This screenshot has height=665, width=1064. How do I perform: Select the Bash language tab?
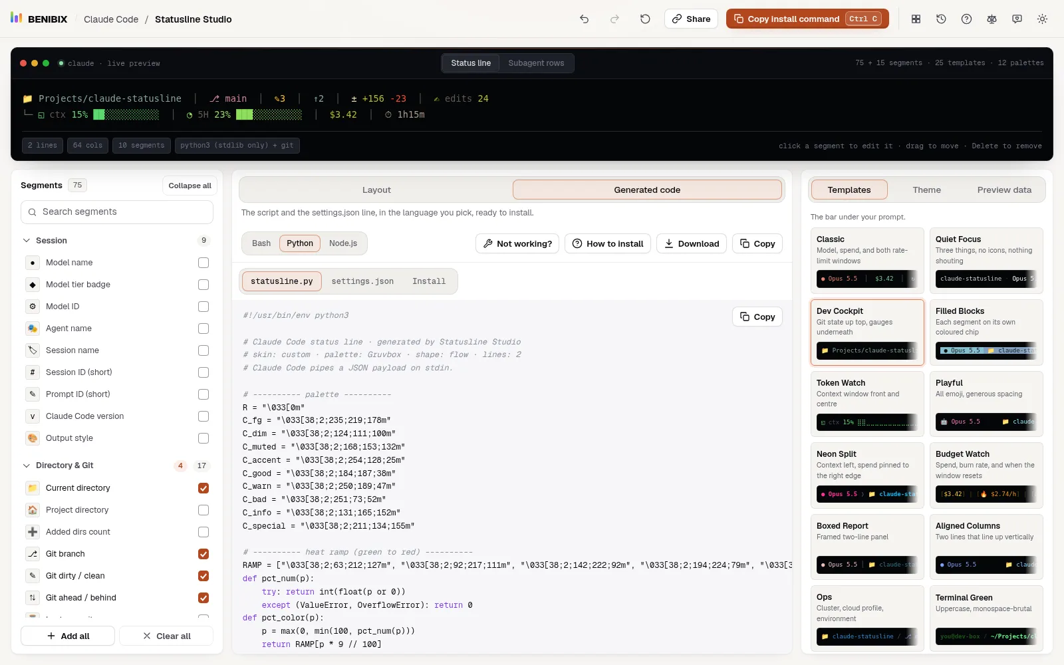261,243
